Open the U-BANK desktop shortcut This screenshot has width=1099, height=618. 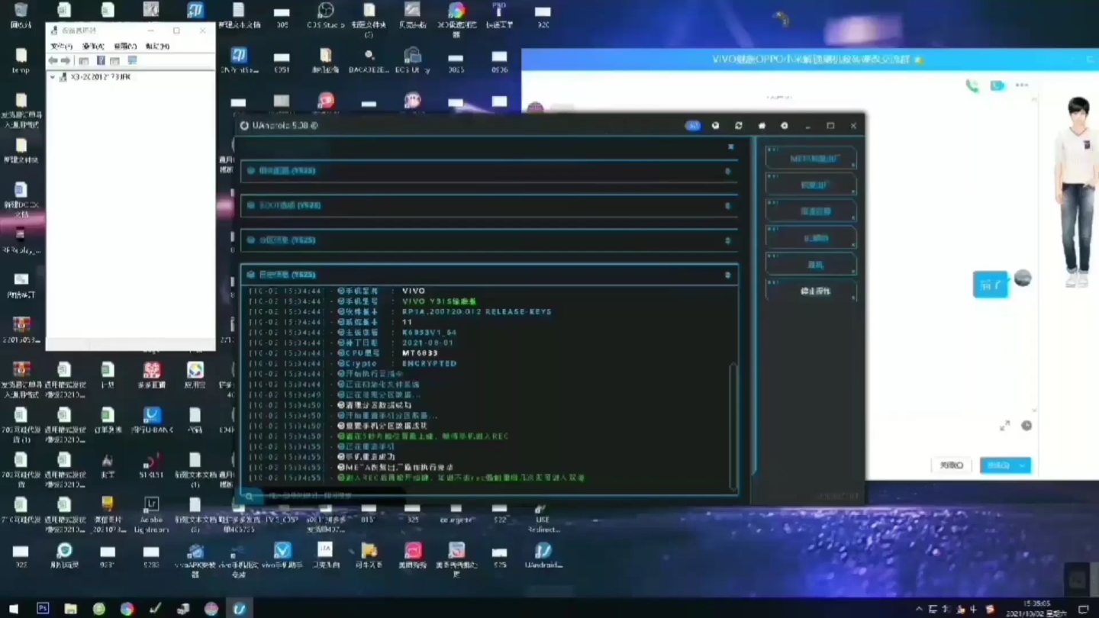pos(152,420)
